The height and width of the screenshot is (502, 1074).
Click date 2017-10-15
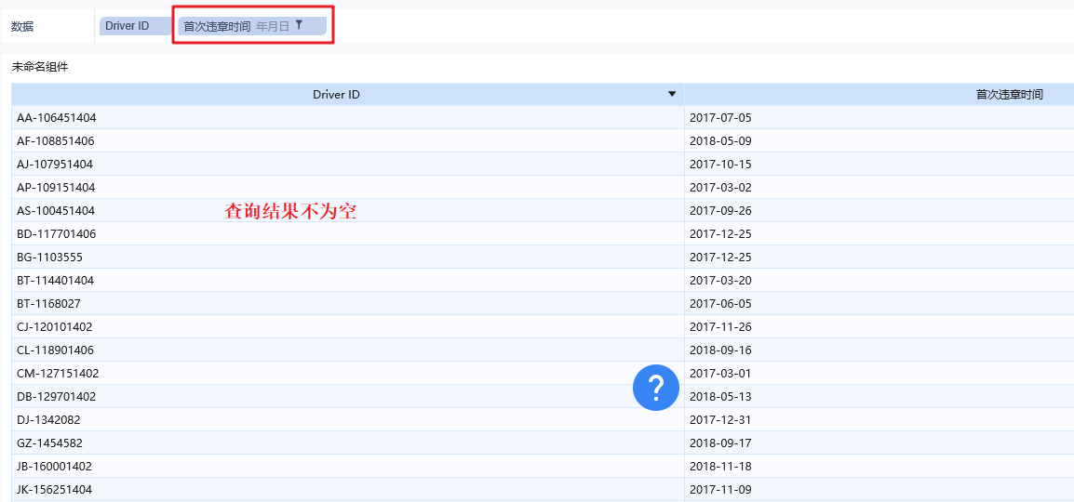pyautogui.click(x=720, y=165)
